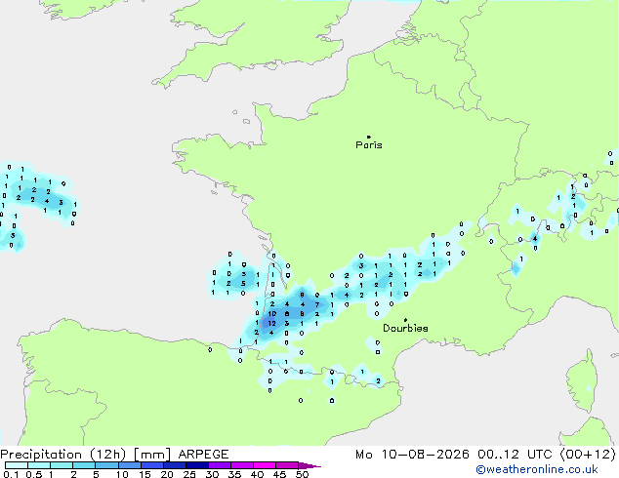This screenshot has height=478, width=619.
Task: Click the 'Mo 10-08-2026' date text
Action: [x=412, y=455]
